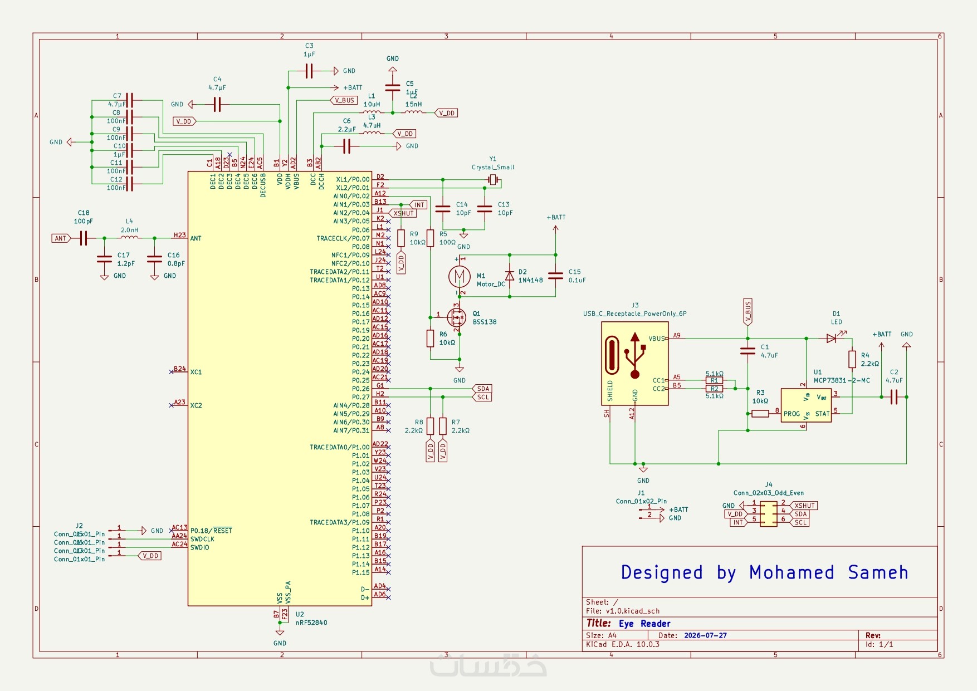The height and width of the screenshot is (691, 977).
Task: Select the M1 Motor_DC symbol
Action: pos(460,276)
